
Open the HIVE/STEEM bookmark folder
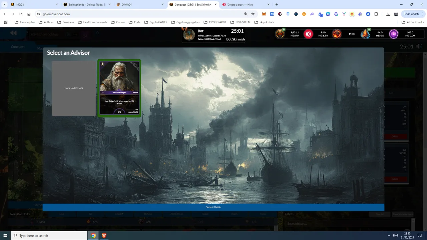pos(240,22)
